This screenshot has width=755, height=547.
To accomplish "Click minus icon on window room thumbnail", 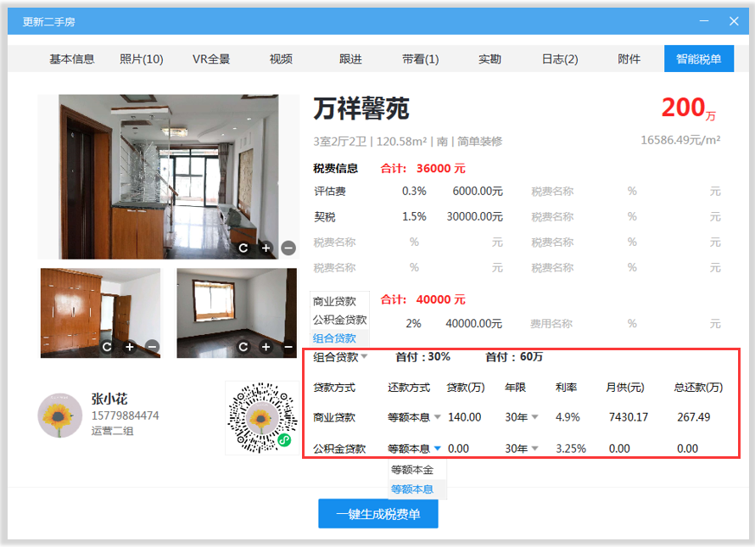I will pos(288,346).
